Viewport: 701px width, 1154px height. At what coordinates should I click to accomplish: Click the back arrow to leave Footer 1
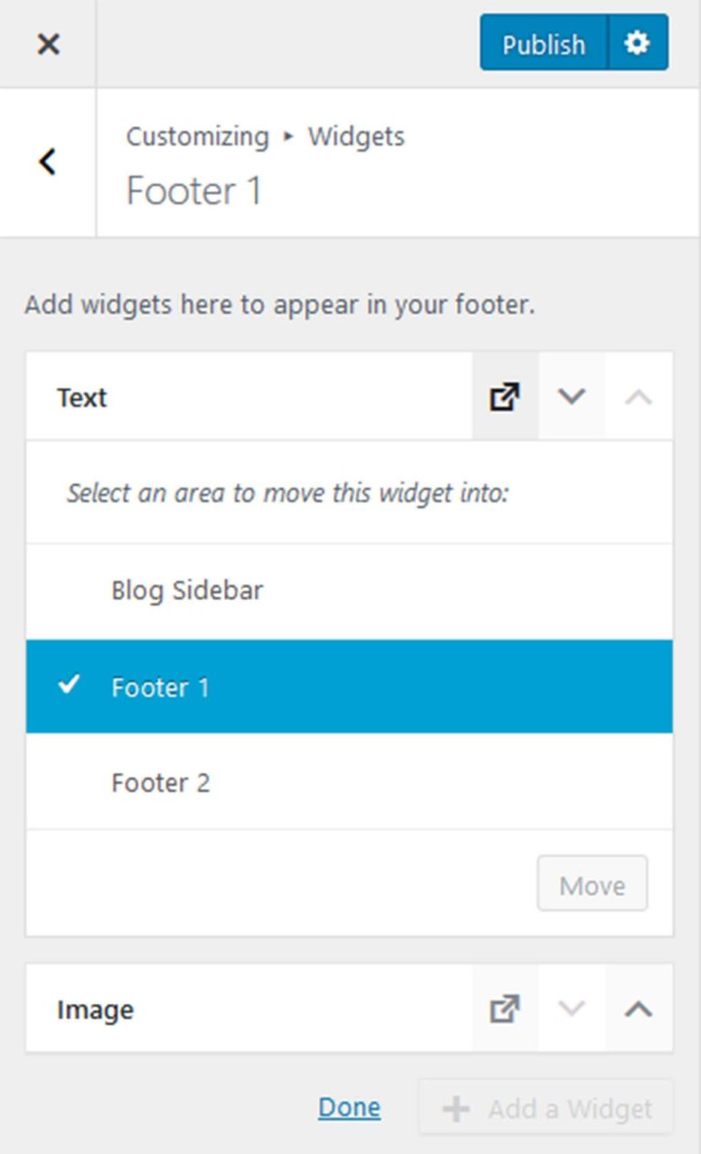[46, 162]
